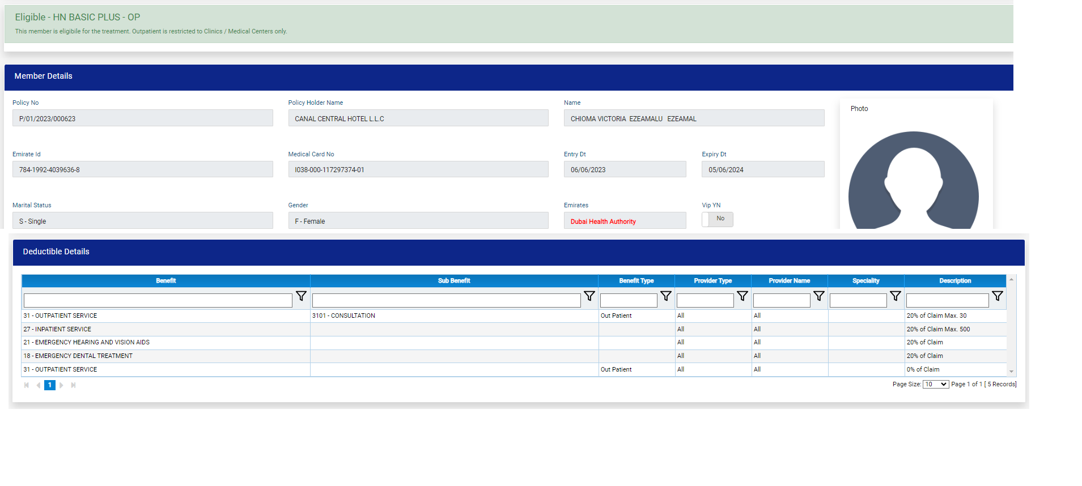1082x486 pixels.
Task: Click the Policy No field
Action: 142,118
